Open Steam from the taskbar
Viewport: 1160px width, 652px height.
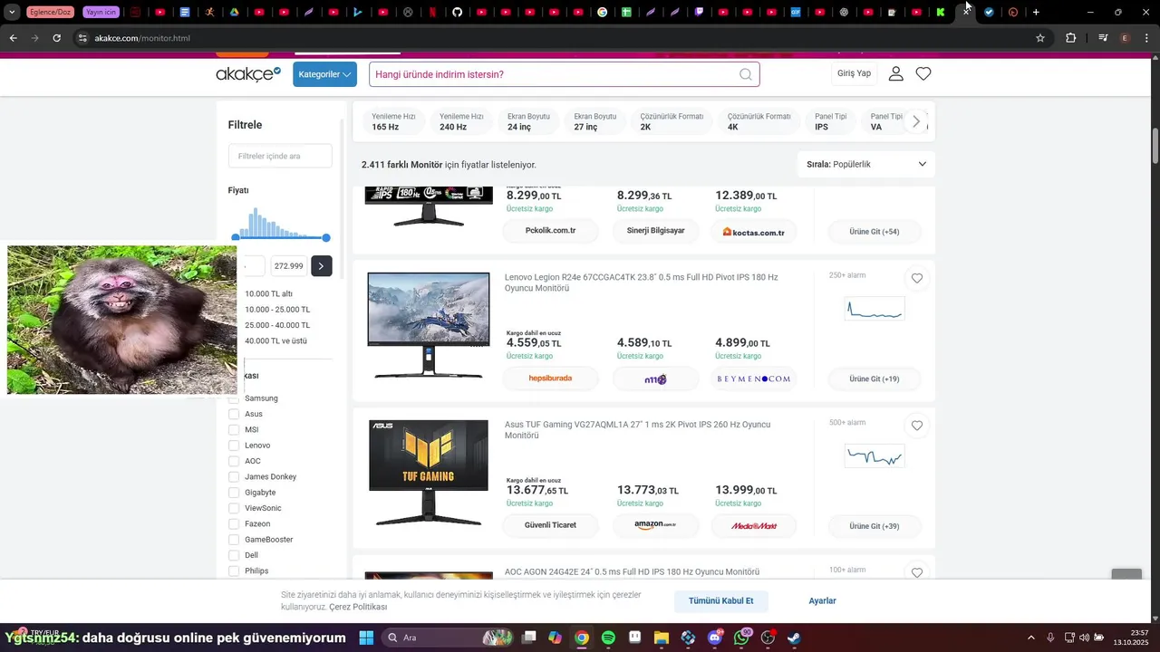(794, 638)
